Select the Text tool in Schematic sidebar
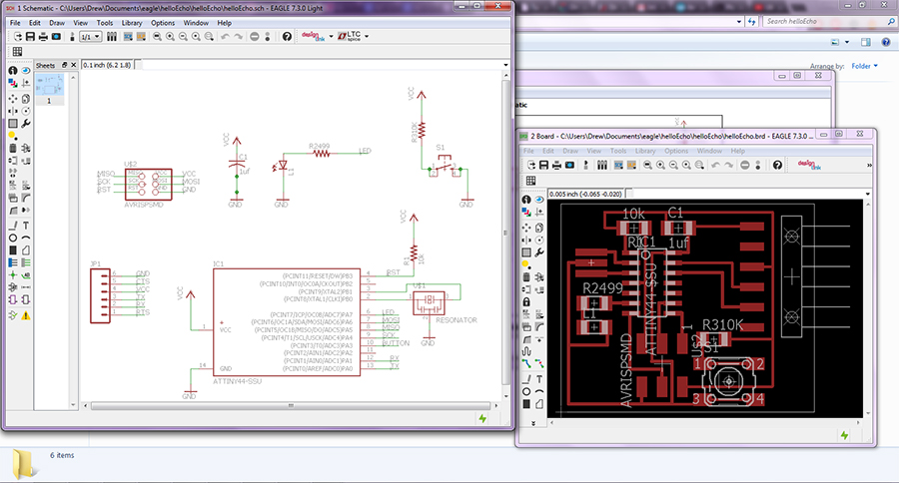899x483 pixels. click(26, 226)
